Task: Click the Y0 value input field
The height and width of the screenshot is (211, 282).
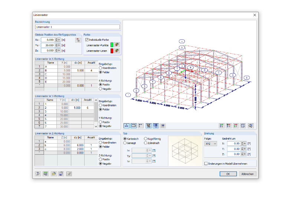Action: point(47,45)
